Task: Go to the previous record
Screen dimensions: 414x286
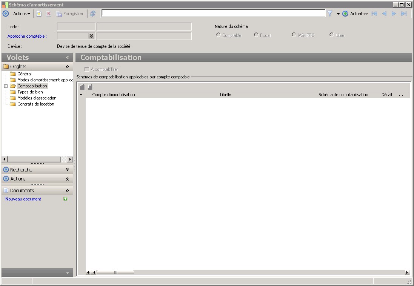Action: tap(384, 14)
